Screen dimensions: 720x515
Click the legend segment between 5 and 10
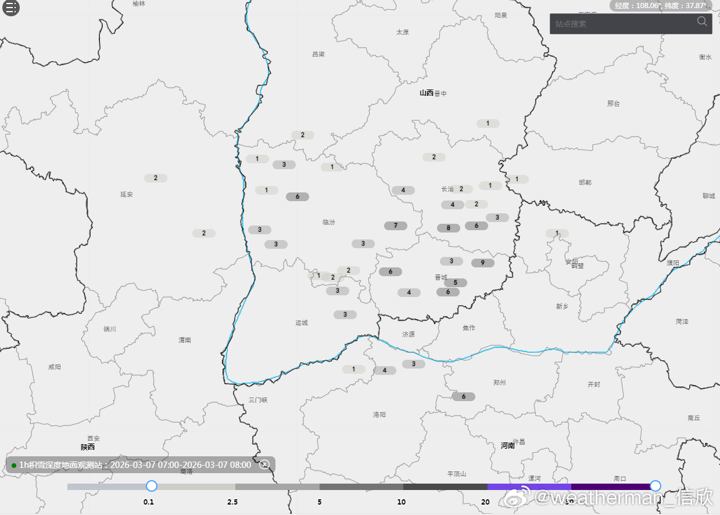click(361, 487)
